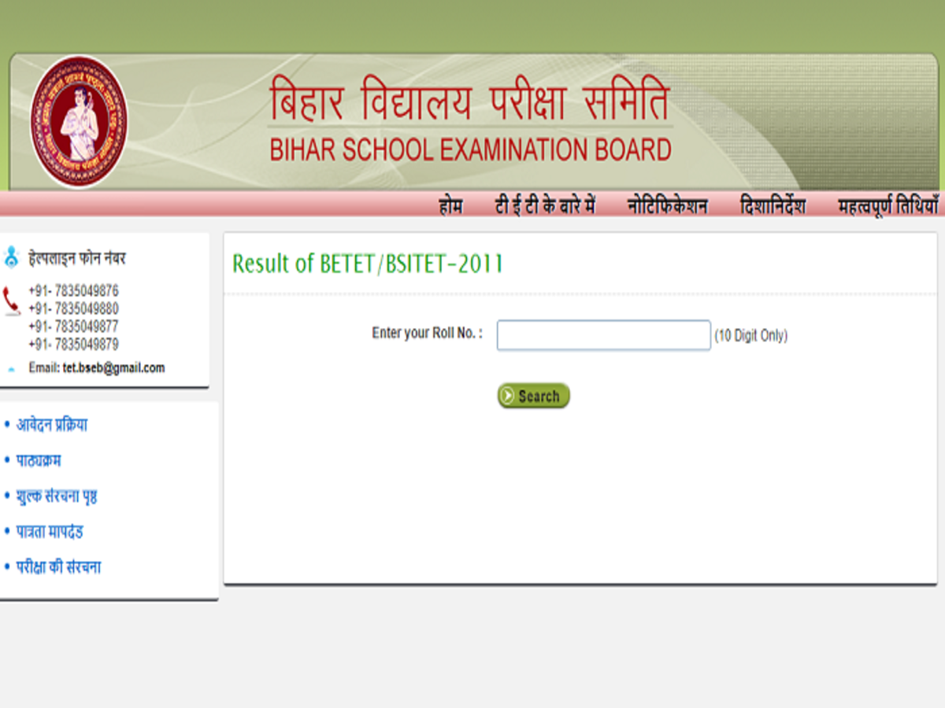Click the red telephone icon
The height and width of the screenshot is (708, 945).
click(x=11, y=301)
